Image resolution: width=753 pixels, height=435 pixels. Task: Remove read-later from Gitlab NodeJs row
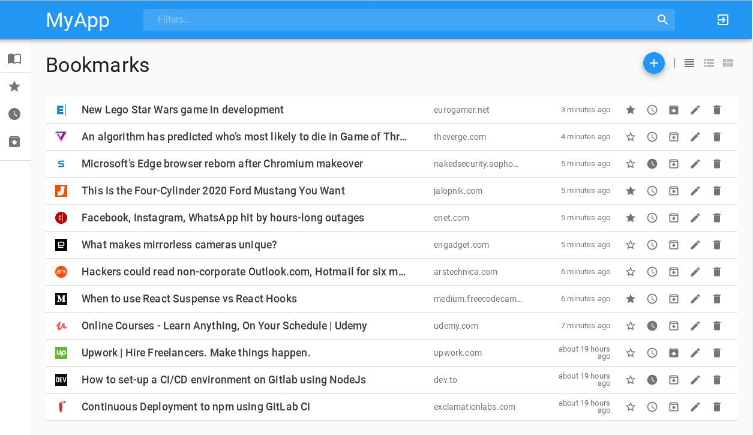(x=652, y=380)
